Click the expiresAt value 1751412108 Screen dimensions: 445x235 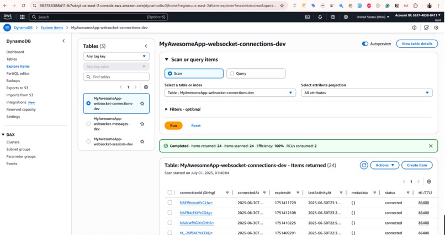(285, 212)
